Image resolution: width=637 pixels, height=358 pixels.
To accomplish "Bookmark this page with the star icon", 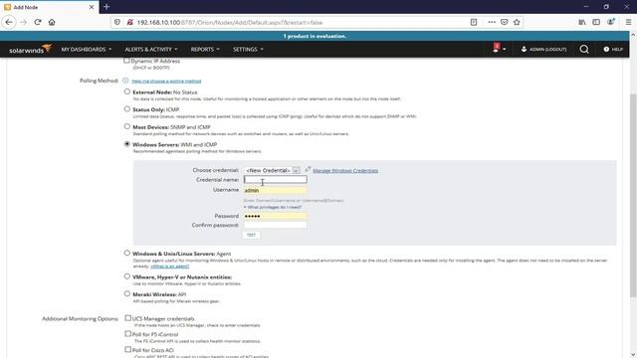I will point(517,22).
